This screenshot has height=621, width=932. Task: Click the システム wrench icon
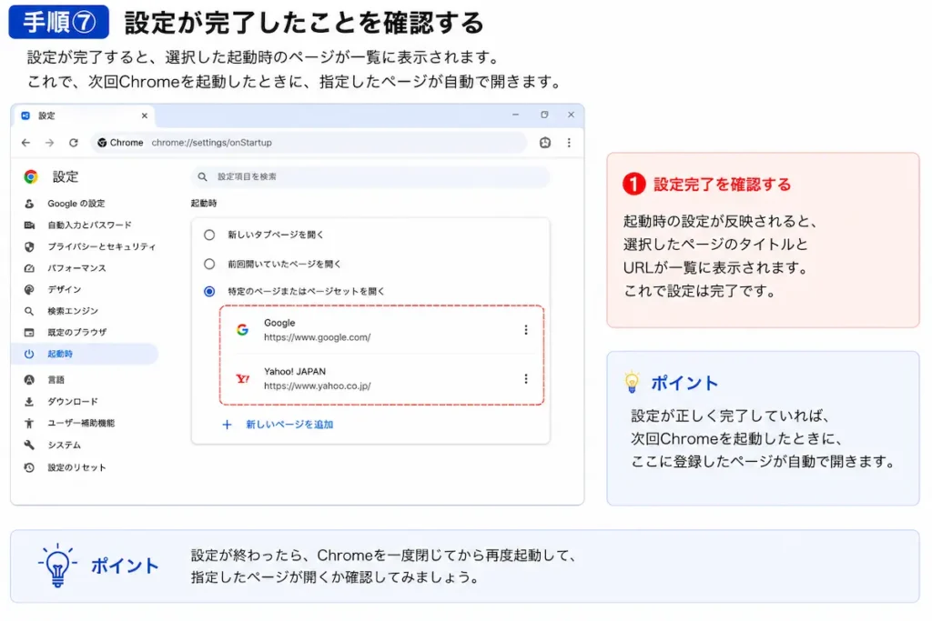click(x=28, y=445)
